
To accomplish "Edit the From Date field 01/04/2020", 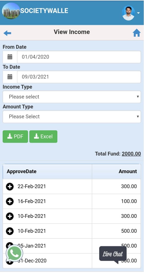I will [x=79, y=57].
